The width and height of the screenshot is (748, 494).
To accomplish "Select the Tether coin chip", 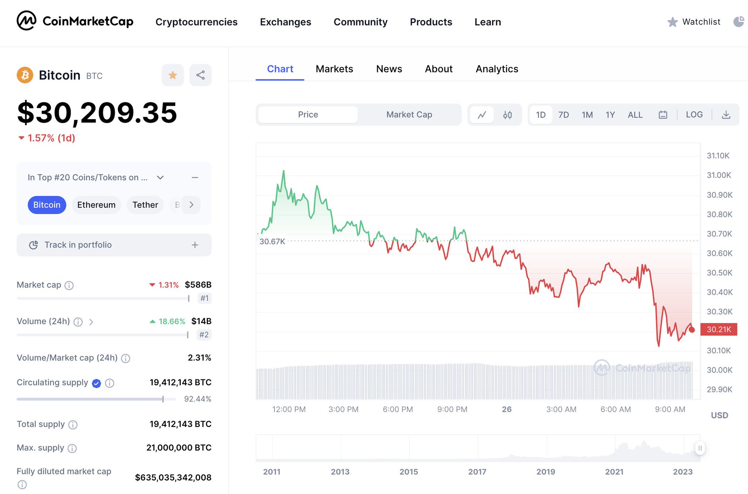I will [x=145, y=205].
